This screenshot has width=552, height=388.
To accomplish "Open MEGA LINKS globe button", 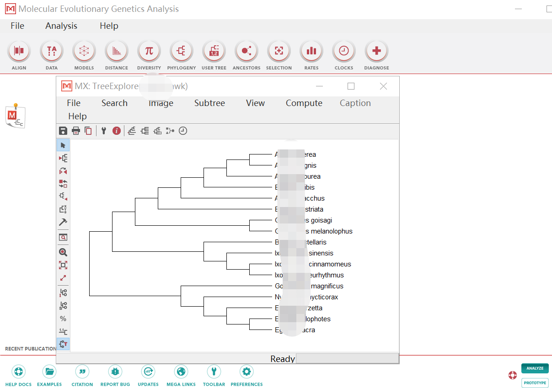I will [x=182, y=376].
